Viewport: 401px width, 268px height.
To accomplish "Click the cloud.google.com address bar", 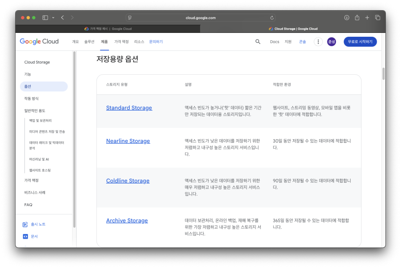I will point(200,18).
